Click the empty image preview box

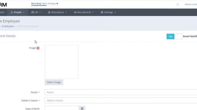pos(62,62)
